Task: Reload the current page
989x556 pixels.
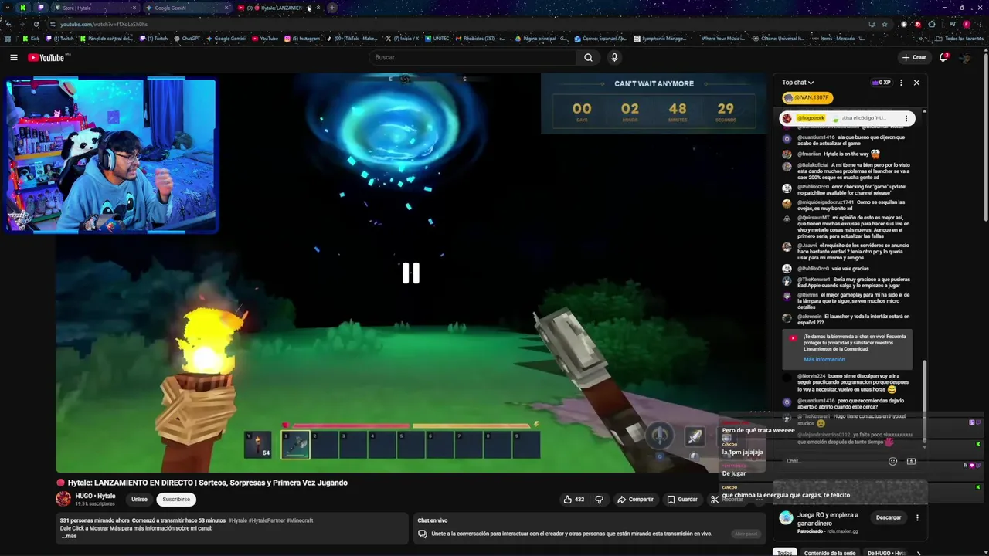Action: pos(36,24)
